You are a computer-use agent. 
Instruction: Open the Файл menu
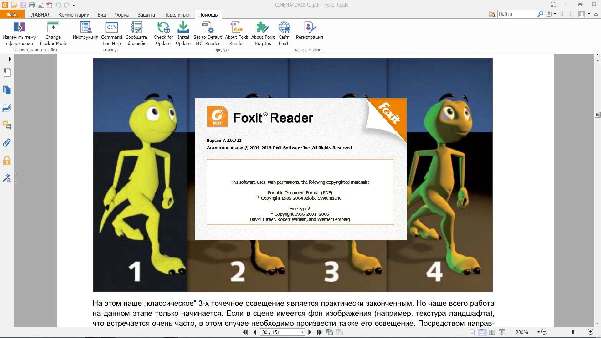tap(12, 14)
